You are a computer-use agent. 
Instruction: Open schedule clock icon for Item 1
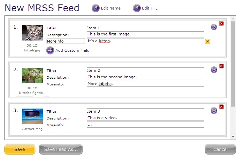(x=214, y=27)
